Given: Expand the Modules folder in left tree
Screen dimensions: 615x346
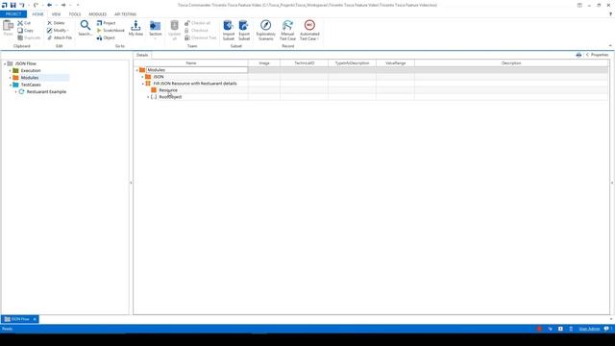Looking at the screenshot, I should pyautogui.click(x=11, y=78).
